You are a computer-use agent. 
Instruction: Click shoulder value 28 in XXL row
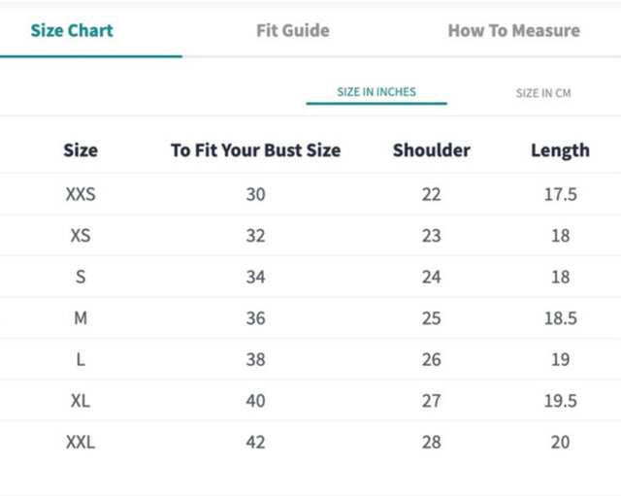point(431,442)
